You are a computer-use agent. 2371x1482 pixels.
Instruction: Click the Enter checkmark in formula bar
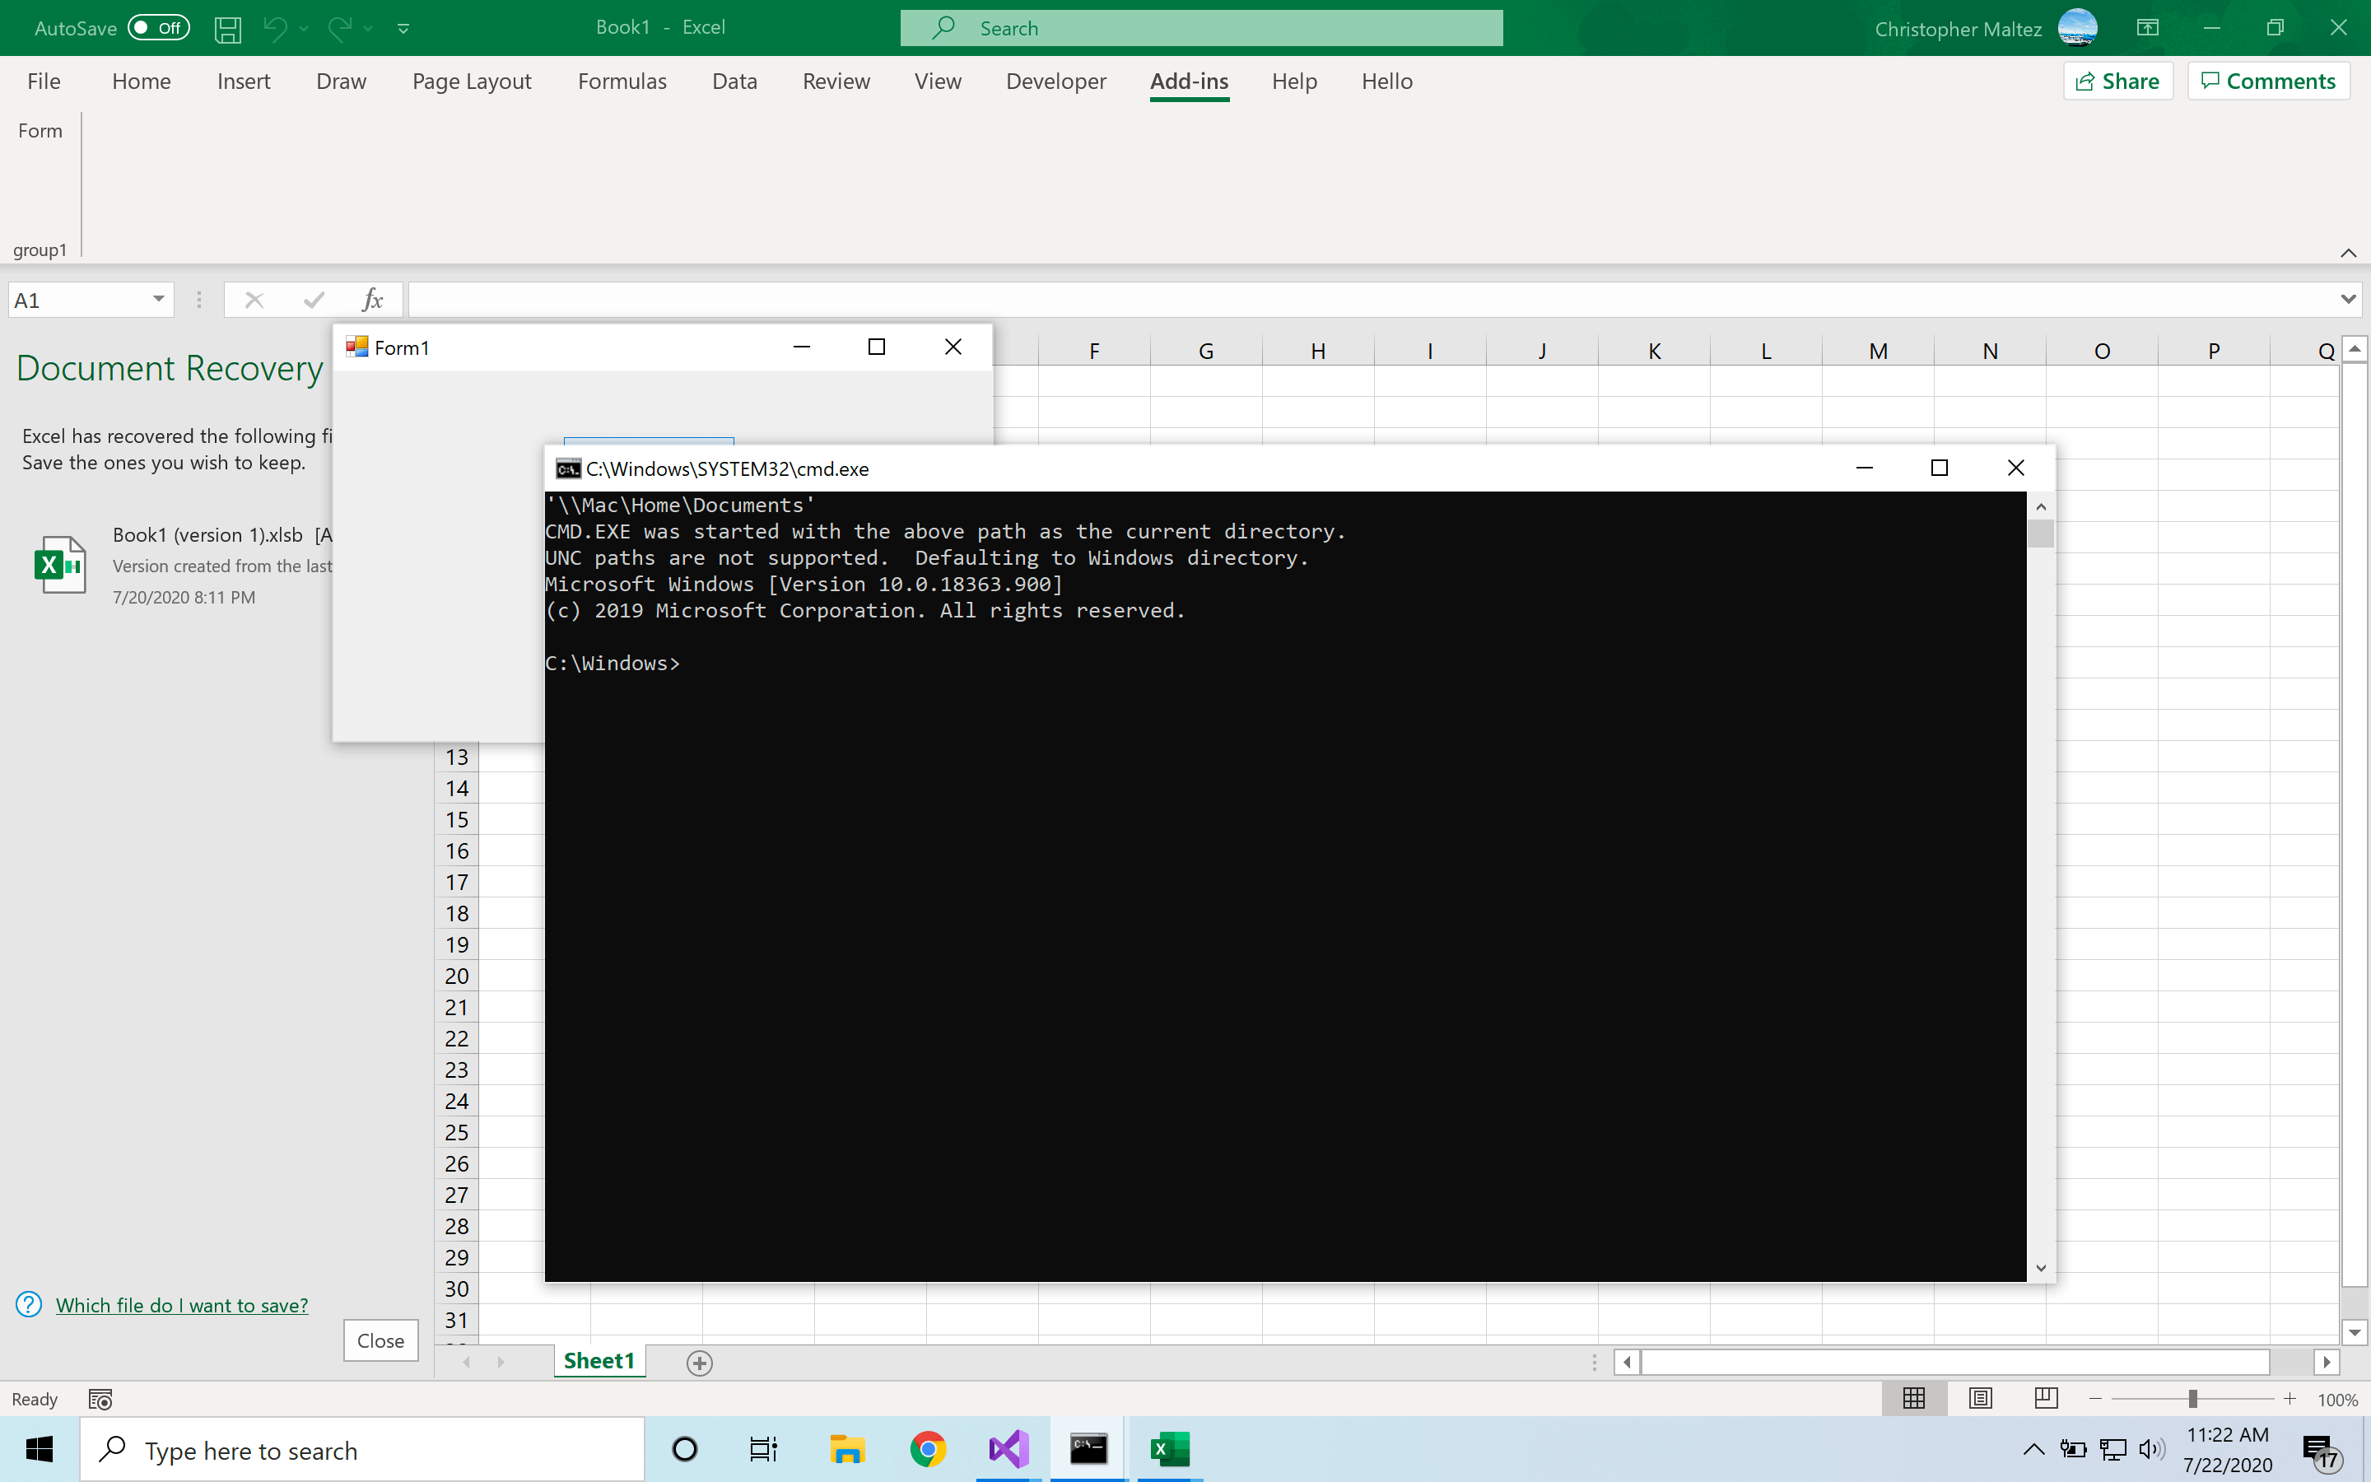coord(313,299)
